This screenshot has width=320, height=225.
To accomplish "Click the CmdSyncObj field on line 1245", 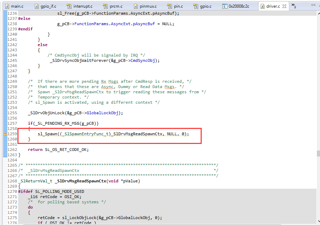I will [x=143, y=60].
